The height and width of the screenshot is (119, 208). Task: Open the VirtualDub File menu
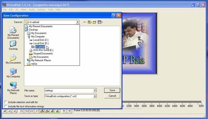[x=5, y=10]
